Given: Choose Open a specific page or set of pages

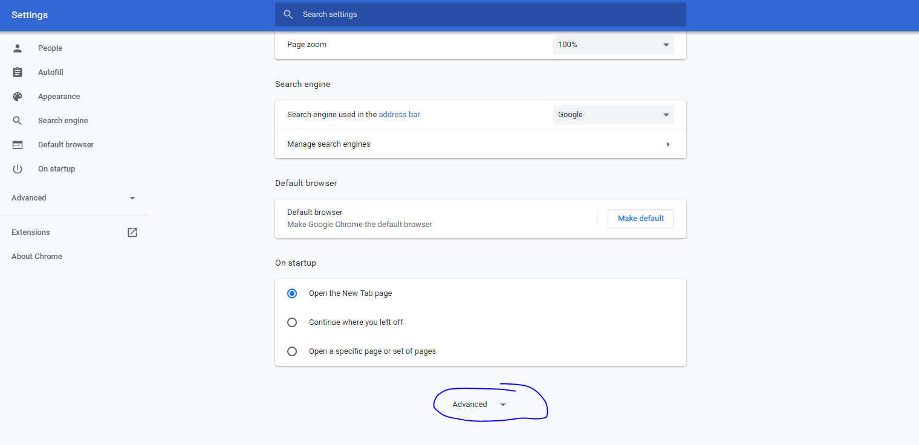Looking at the screenshot, I should tap(292, 351).
